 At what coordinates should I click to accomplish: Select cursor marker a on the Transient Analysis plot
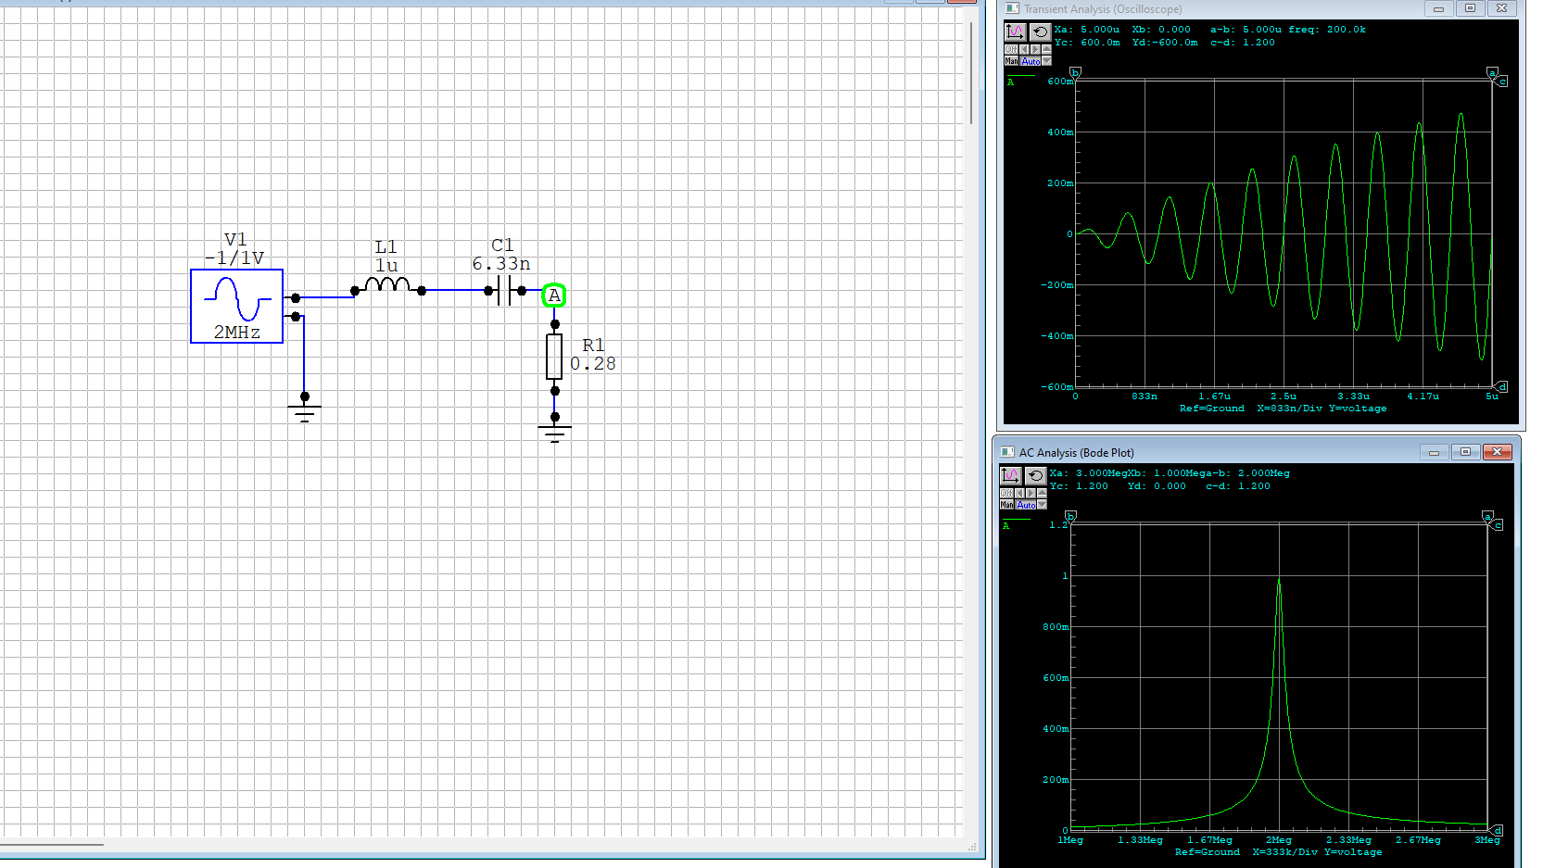(1492, 72)
